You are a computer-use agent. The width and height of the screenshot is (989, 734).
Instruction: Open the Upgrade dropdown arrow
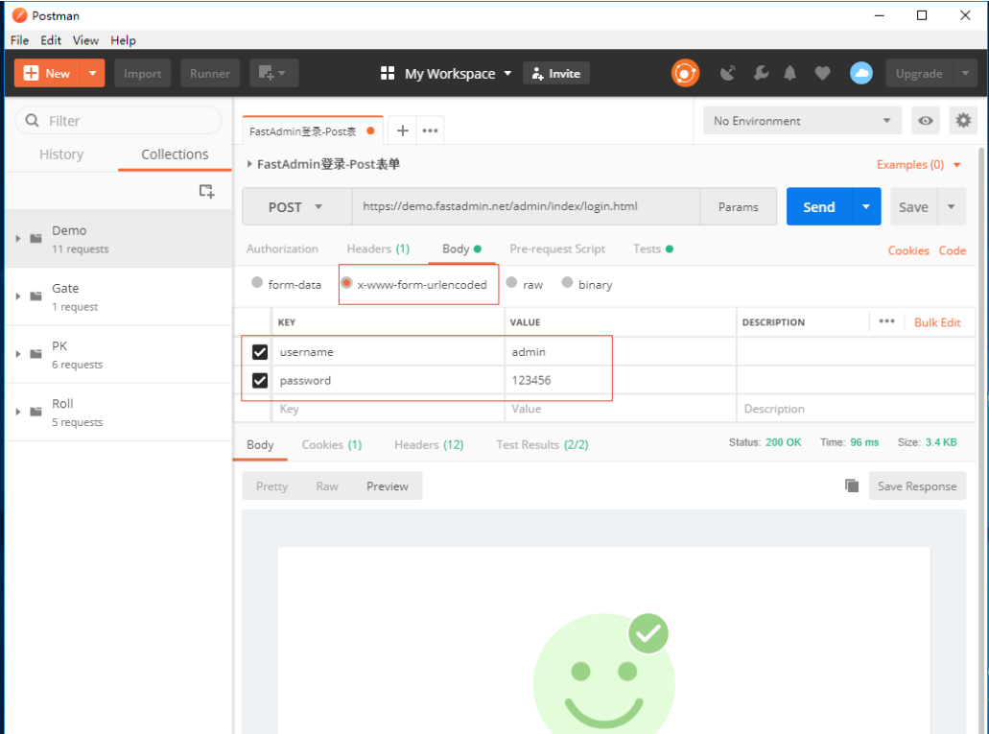coord(965,73)
